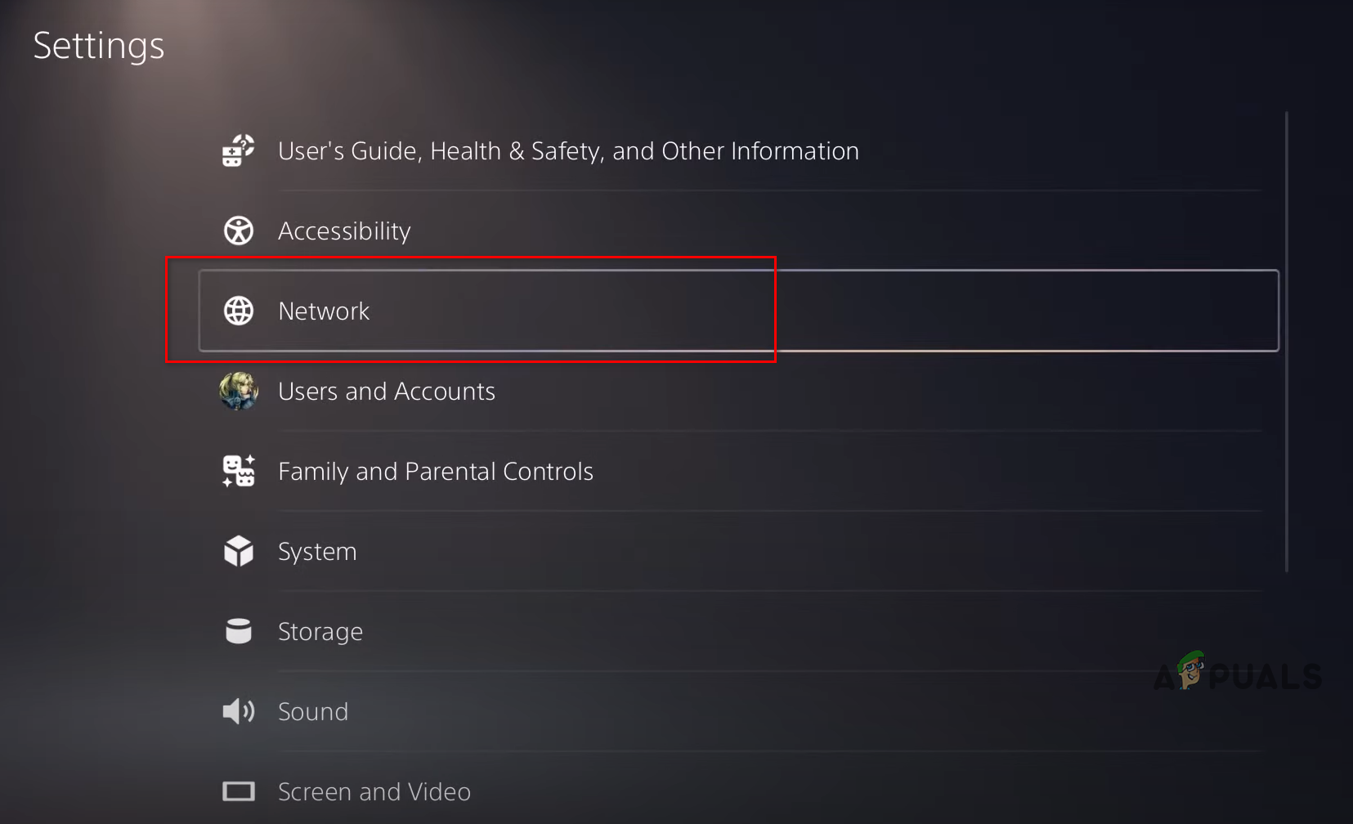This screenshot has height=824, width=1353.
Task: Select the Storage menu entry
Action: point(320,632)
